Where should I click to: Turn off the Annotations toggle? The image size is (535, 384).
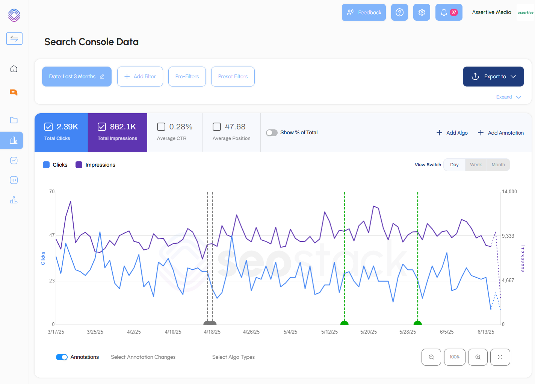[62, 357]
